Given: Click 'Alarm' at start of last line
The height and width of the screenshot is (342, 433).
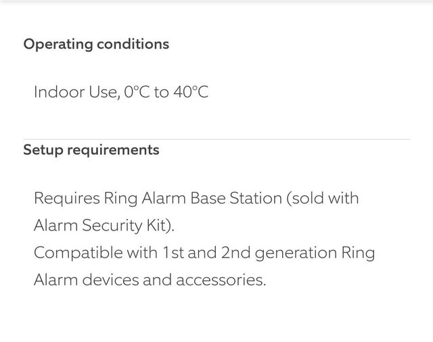Looking at the screenshot, I should [x=55, y=280].
